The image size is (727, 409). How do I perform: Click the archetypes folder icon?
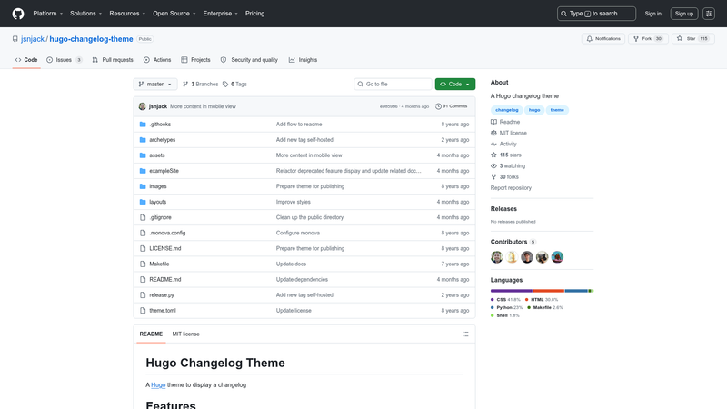[x=143, y=140]
